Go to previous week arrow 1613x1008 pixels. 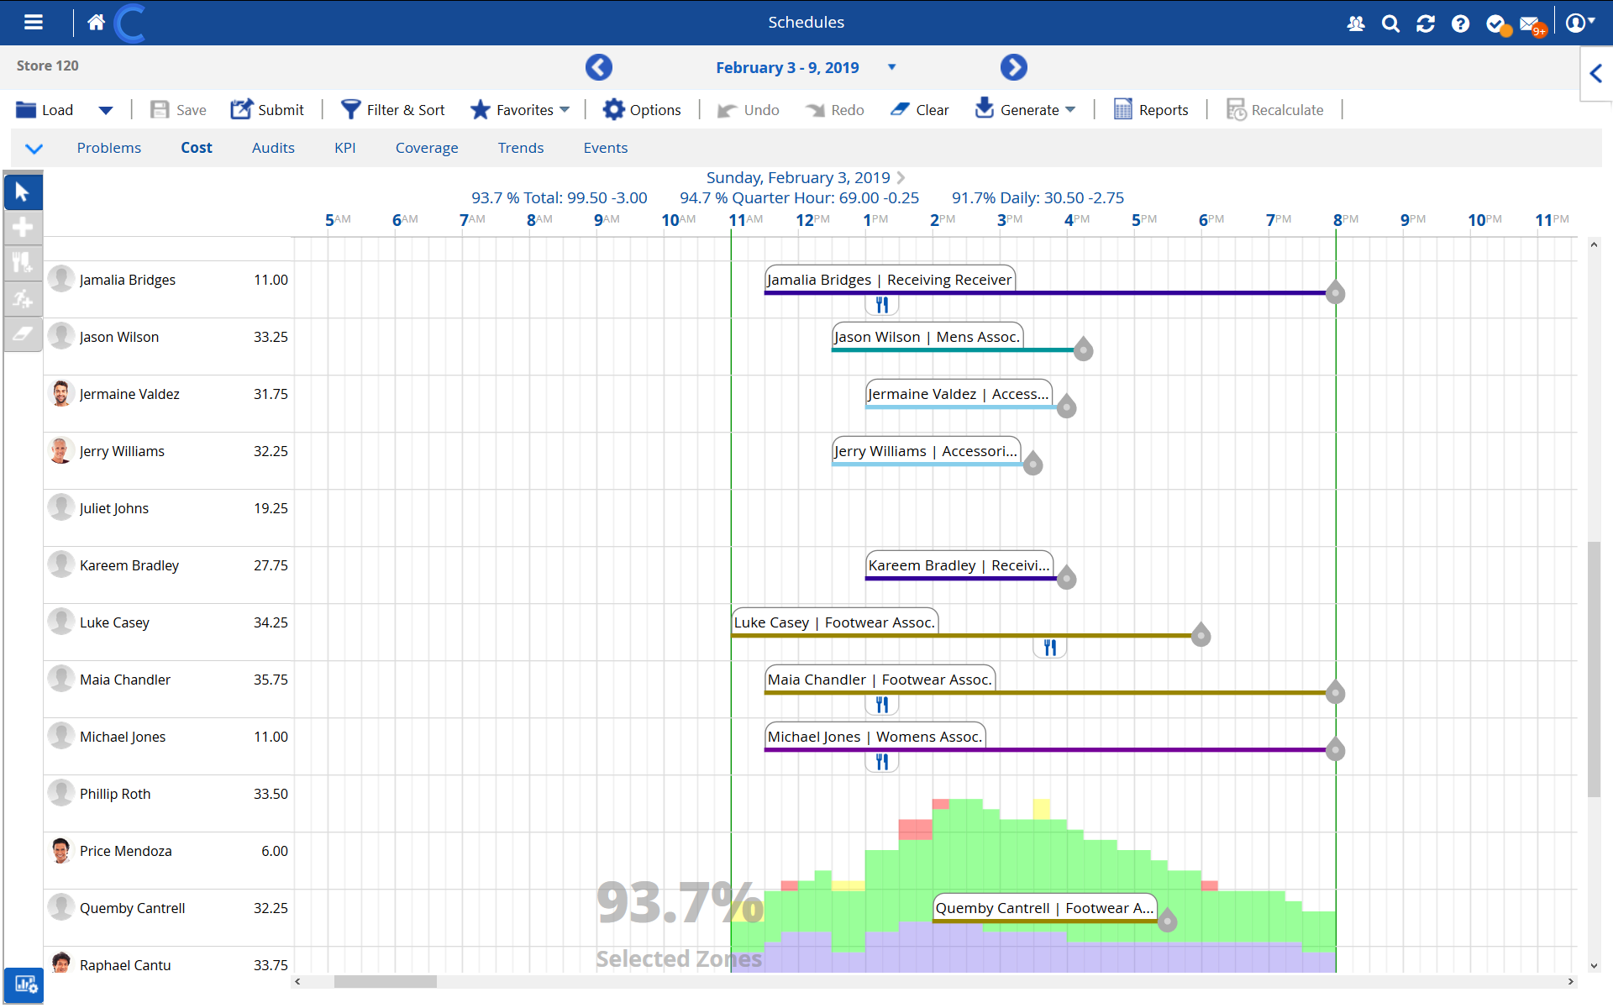[x=599, y=67]
